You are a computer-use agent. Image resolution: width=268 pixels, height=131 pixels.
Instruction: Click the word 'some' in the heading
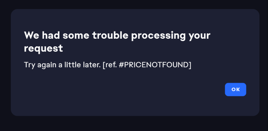coord(76,36)
